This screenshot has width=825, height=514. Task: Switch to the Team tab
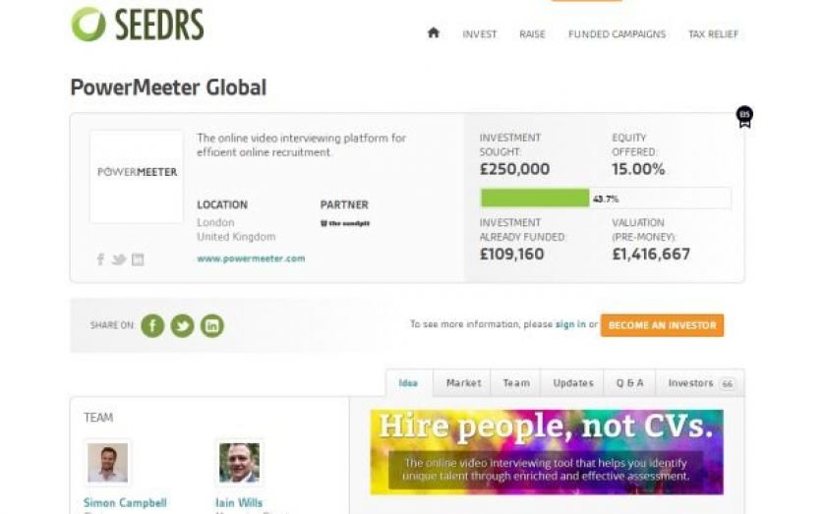[515, 383]
